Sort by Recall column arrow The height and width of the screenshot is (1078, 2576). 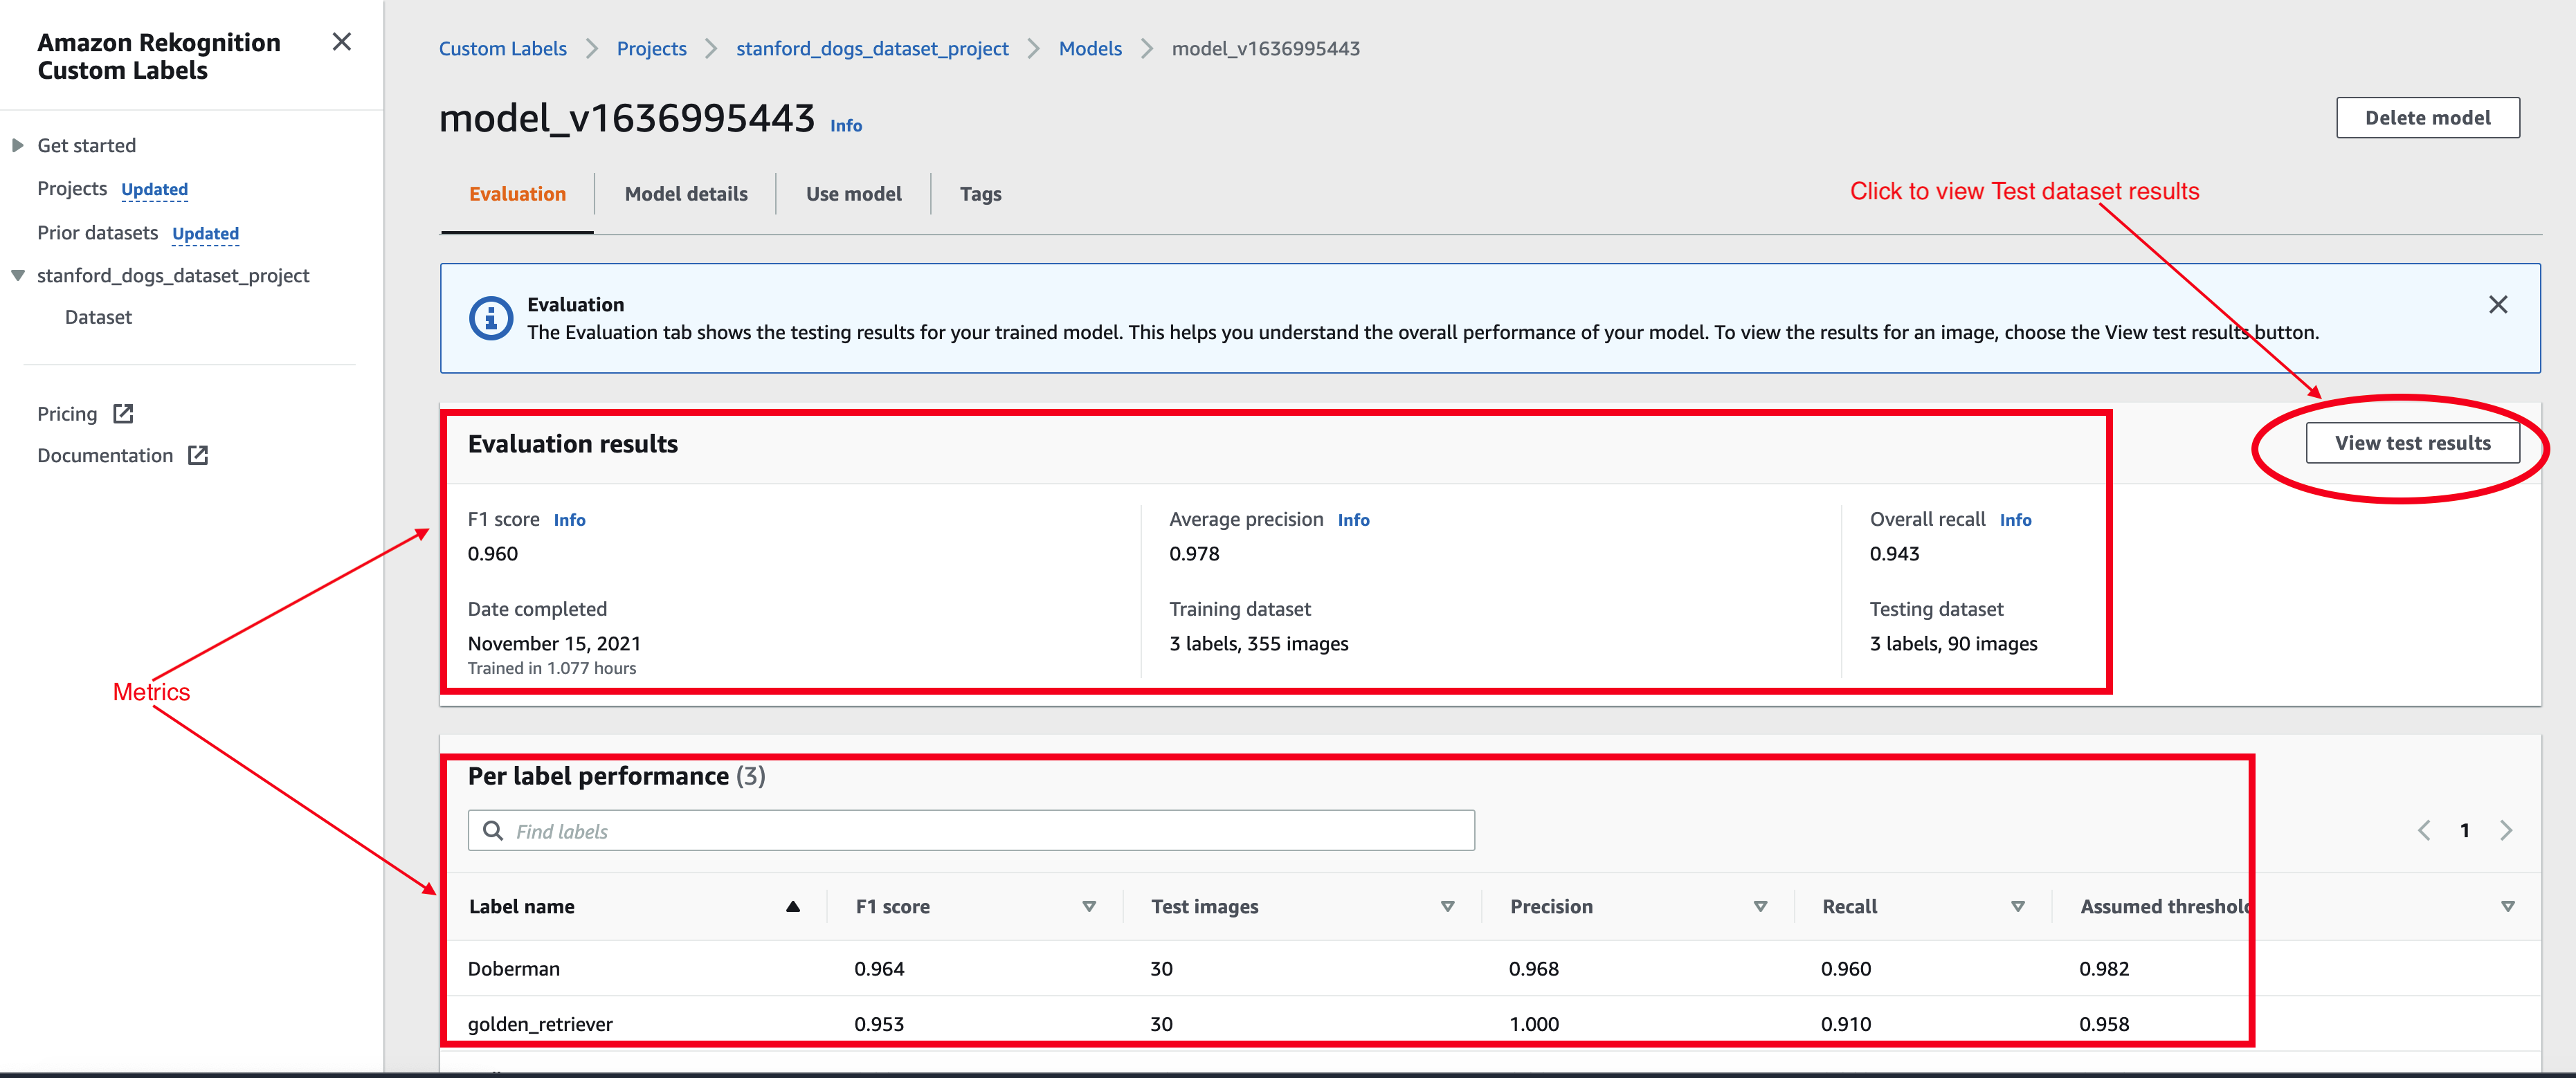coord(2018,907)
